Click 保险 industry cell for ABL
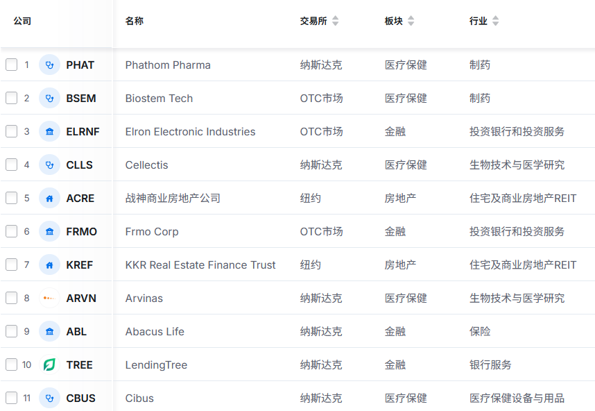Viewport: 595px width, 411px height. point(480,332)
